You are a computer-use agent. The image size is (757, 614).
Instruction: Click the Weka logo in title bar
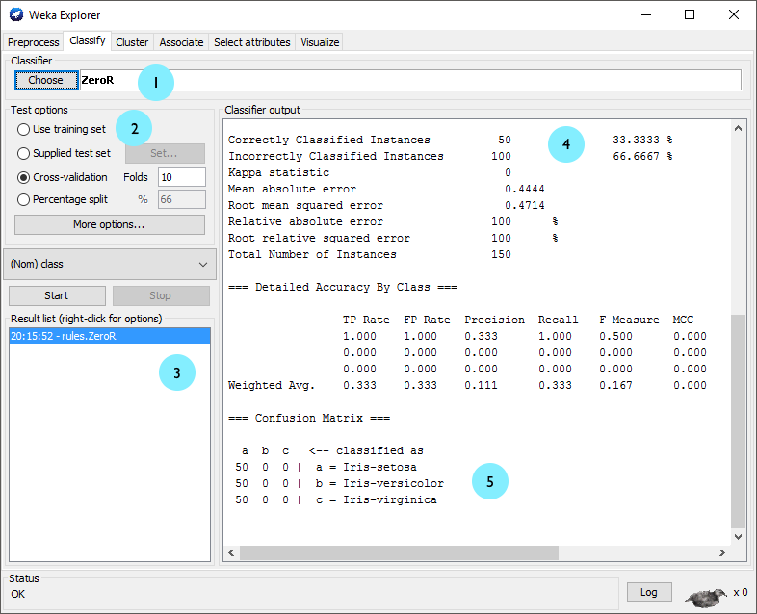pyautogui.click(x=15, y=14)
